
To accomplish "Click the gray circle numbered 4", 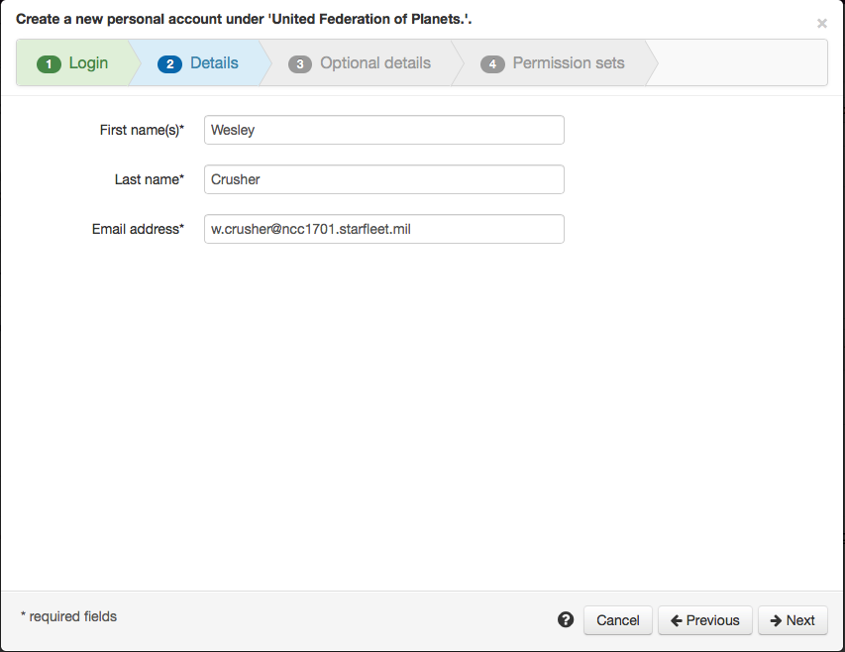I will pos(492,62).
